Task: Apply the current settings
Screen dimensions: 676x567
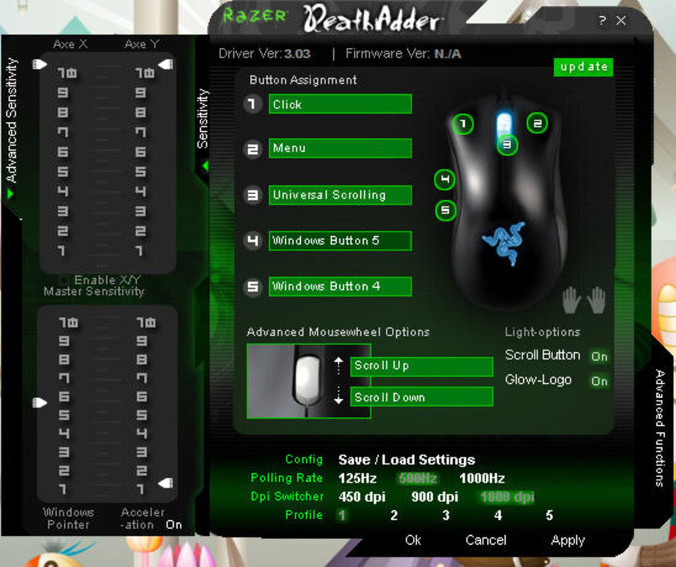Action: 568,541
